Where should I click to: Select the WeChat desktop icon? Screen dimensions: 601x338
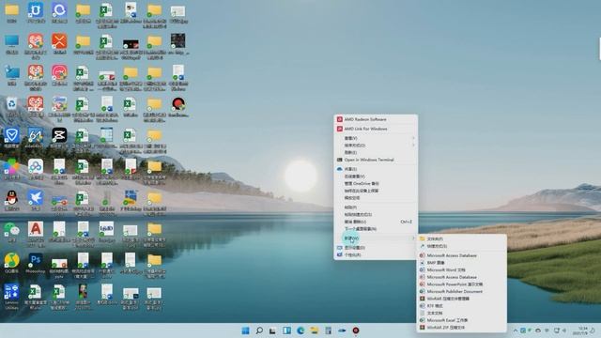(x=11, y=232)
